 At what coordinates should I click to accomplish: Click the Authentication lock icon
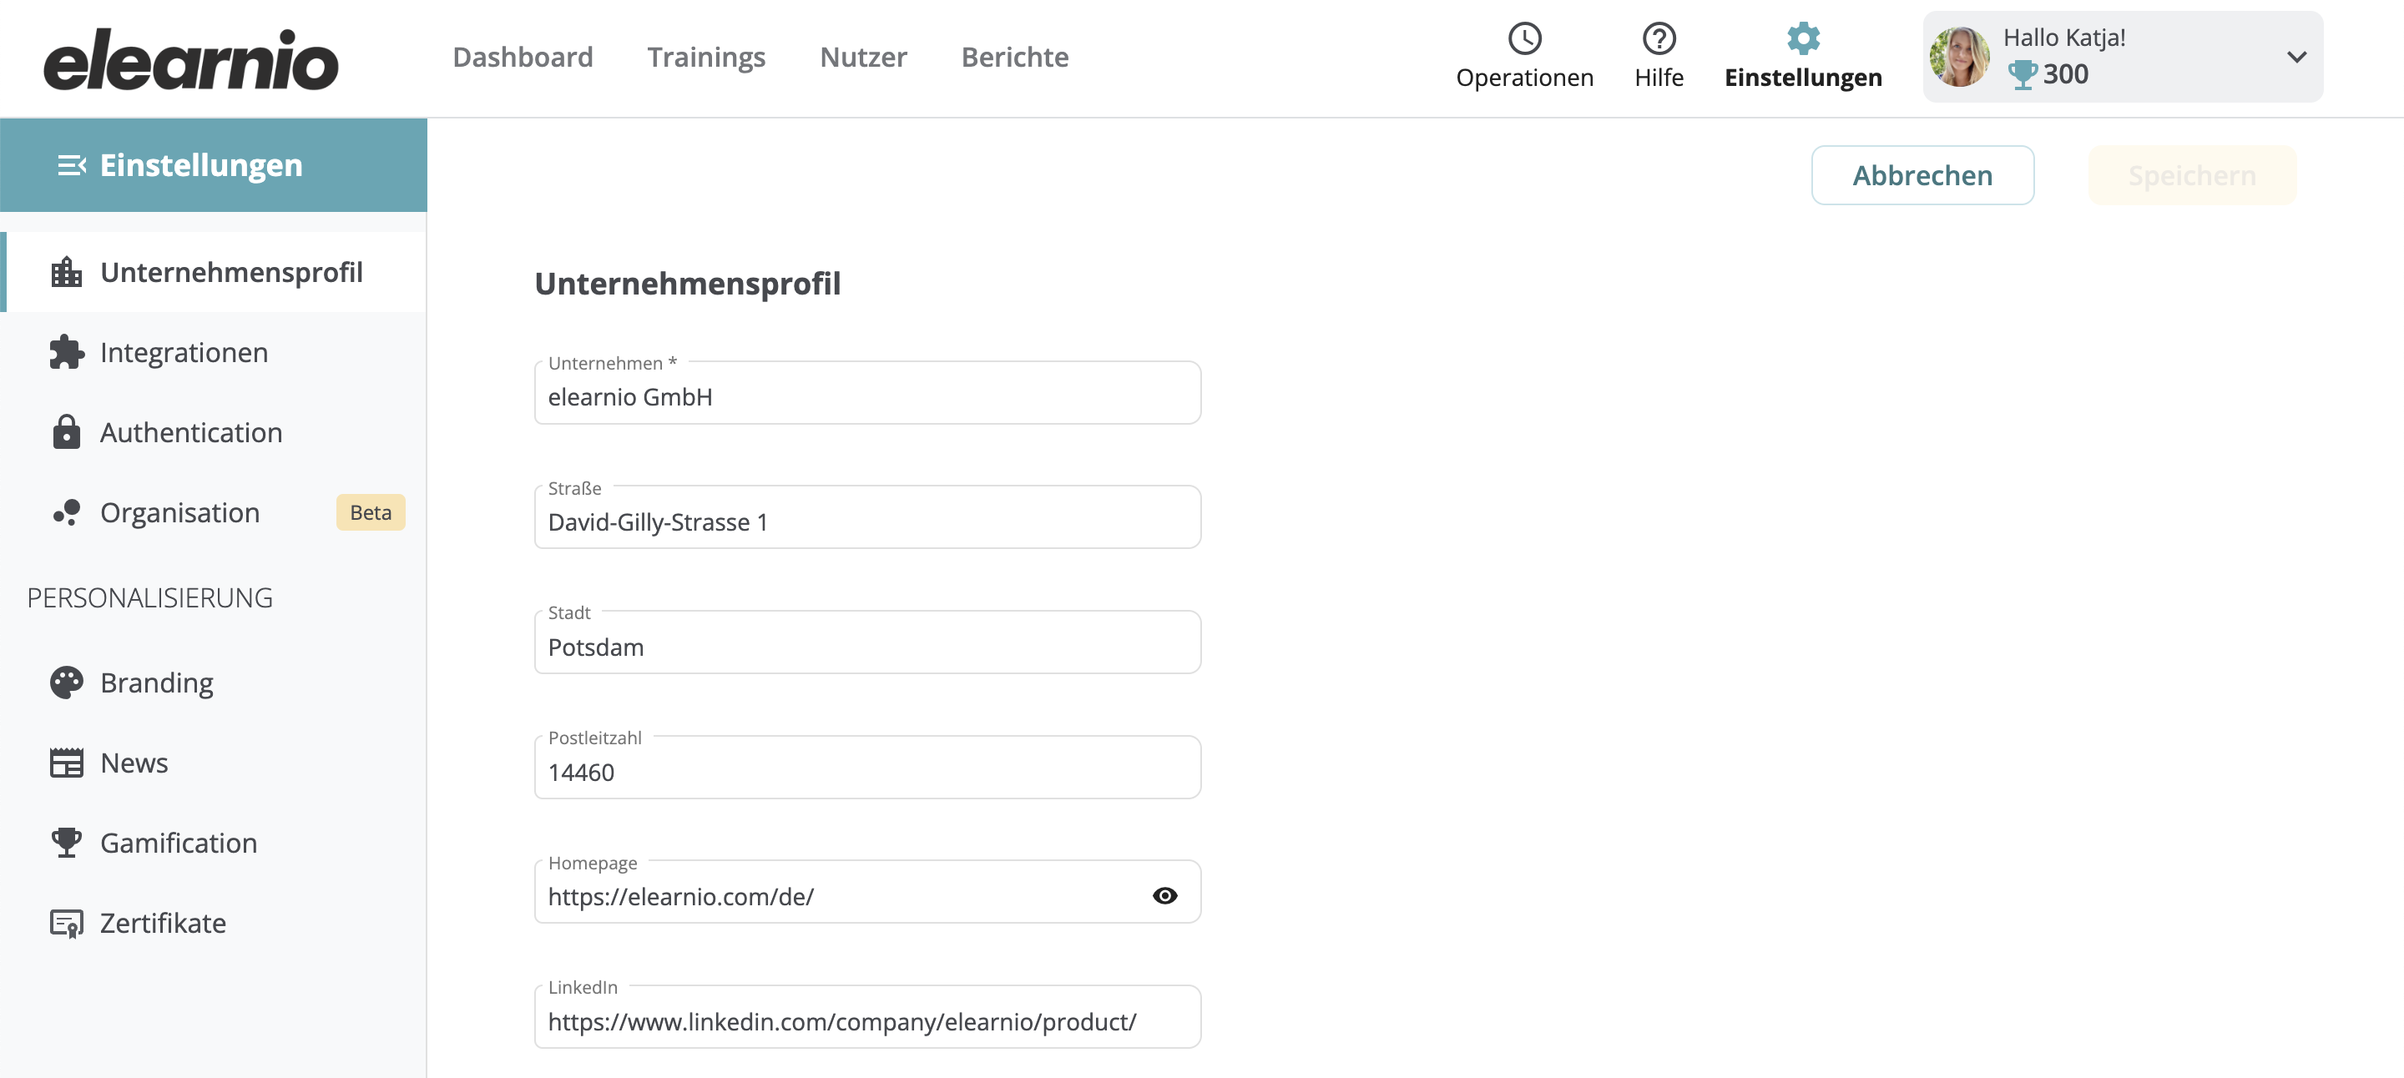coord(66,431)
